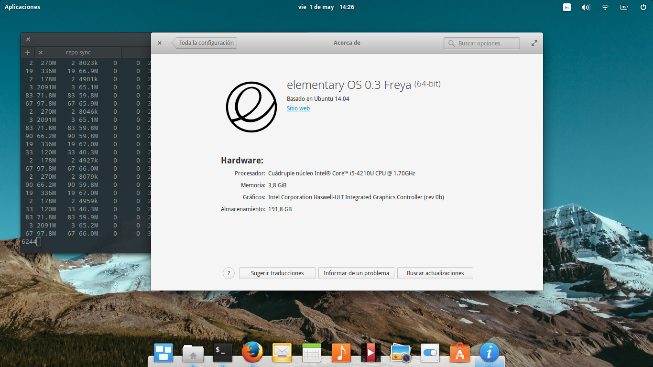Click the 6244 text in the terminal

pos(29,242)
